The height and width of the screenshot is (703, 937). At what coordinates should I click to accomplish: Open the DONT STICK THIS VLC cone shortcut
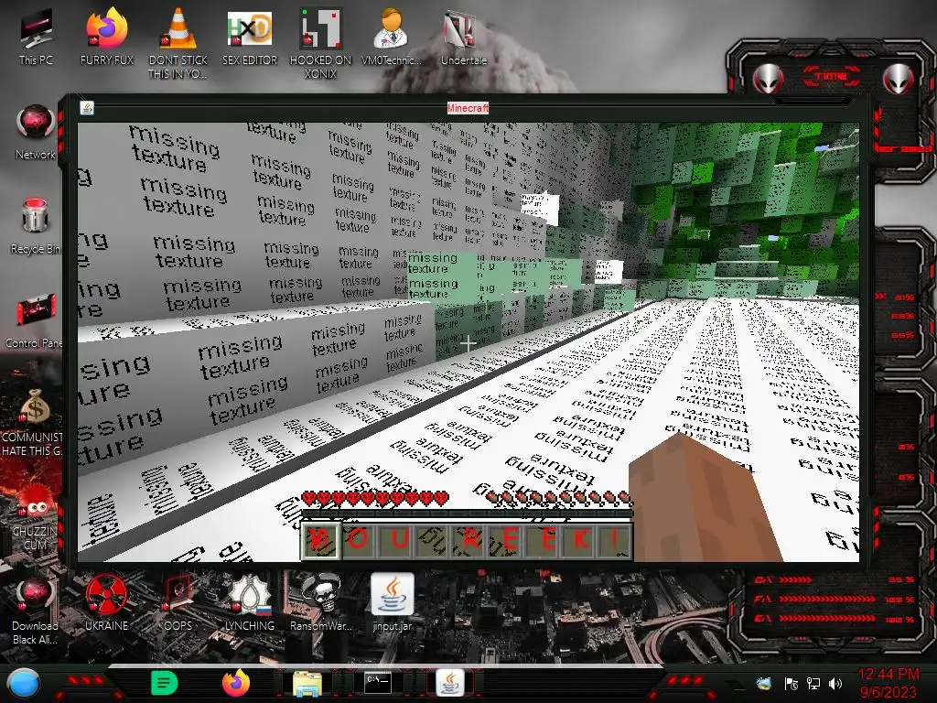tap(178, 42)
